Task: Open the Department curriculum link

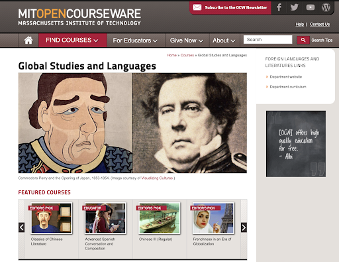Action: point(288,87)
